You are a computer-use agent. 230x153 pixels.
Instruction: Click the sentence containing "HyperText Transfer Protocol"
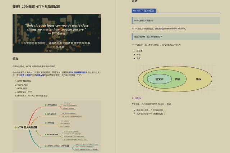click(159, 29)
